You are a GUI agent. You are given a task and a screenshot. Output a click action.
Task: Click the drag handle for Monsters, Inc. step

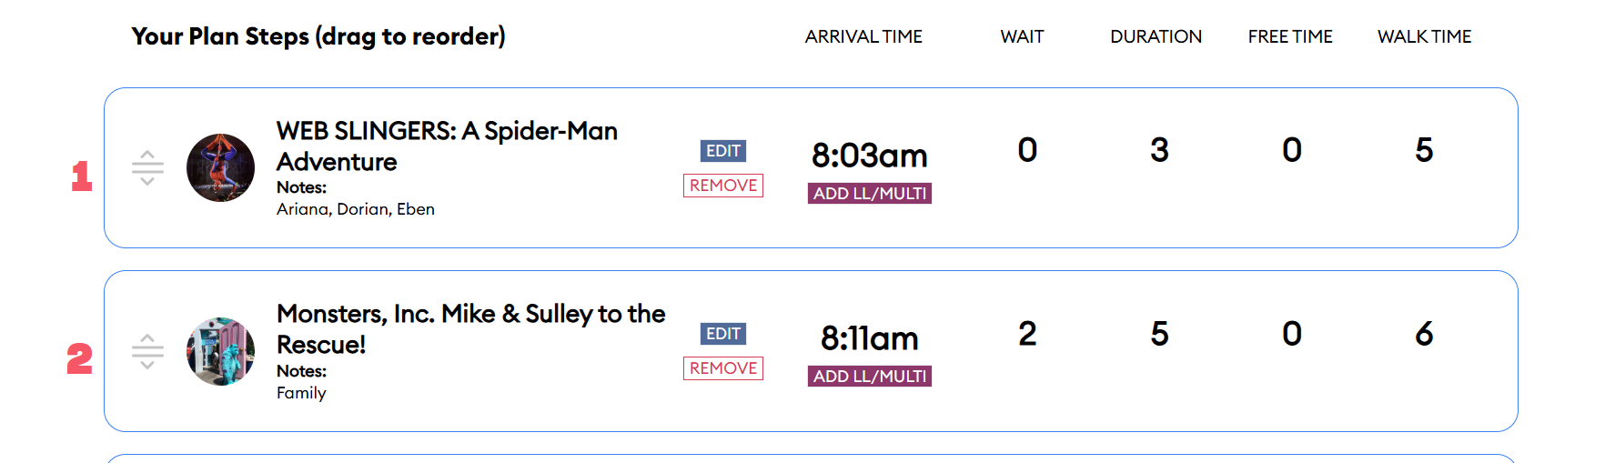(x=147, y=352)
